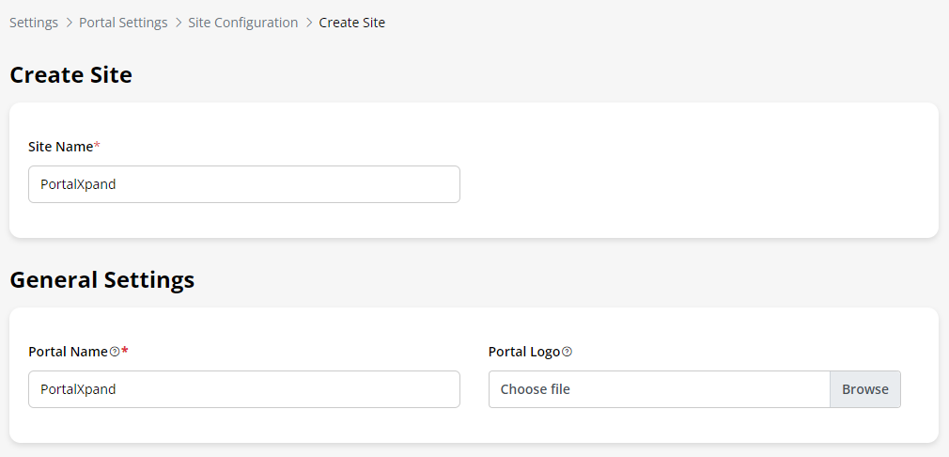Navigate to Portal Settings breadcrumb
The width and height of the screenshot is (949, 457).
tap(123, 23)
